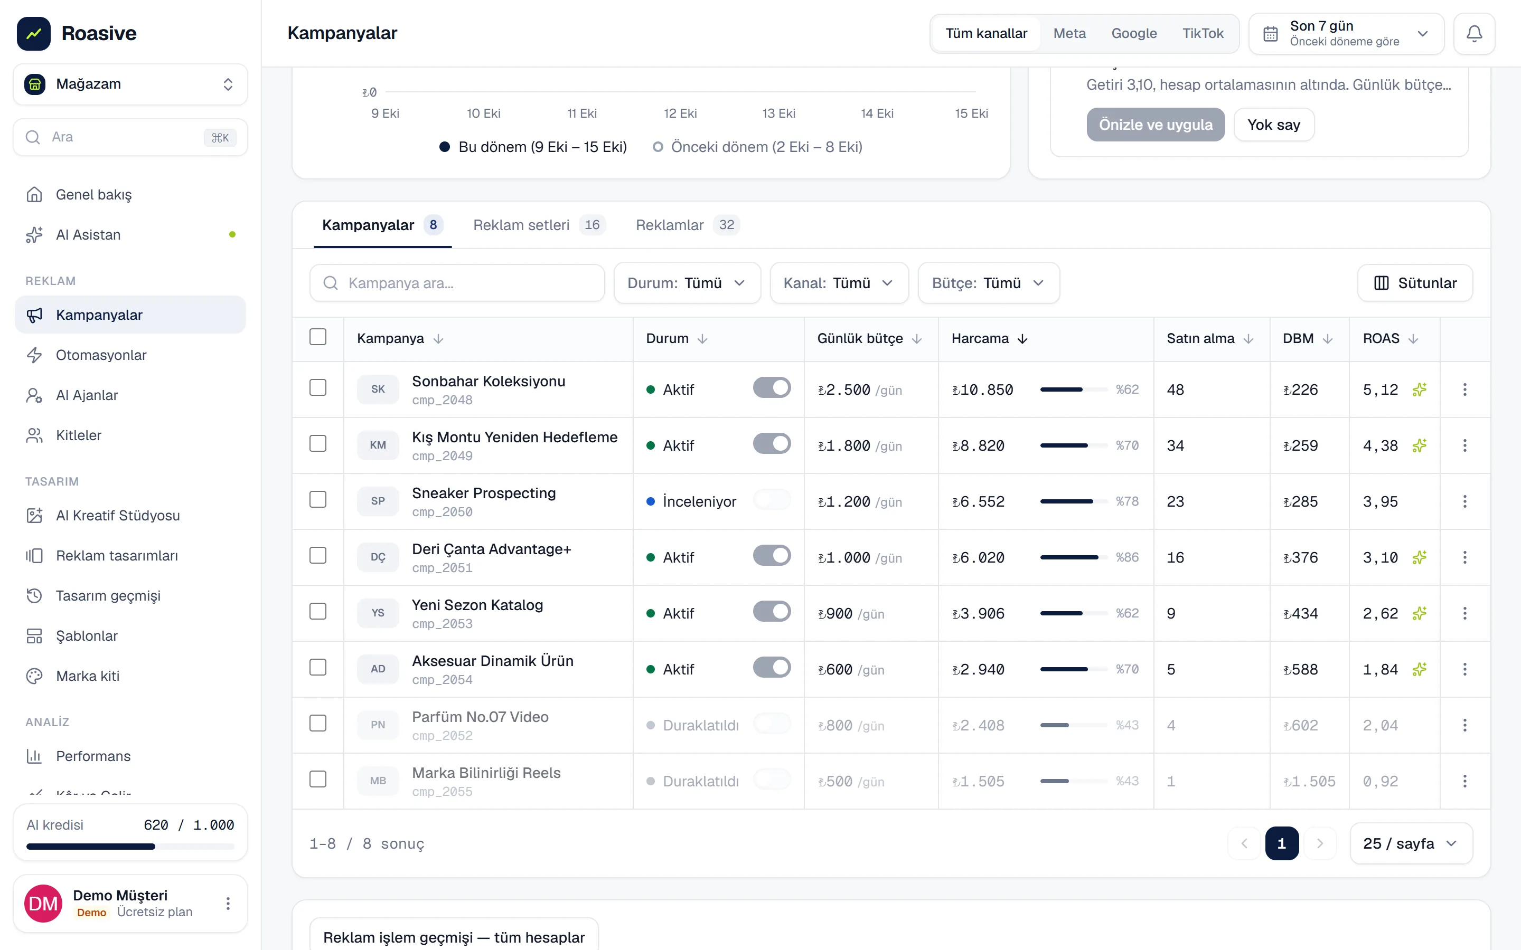
Task: Open Kanal: Tümü filter dropdown
Action: [839, 283]
